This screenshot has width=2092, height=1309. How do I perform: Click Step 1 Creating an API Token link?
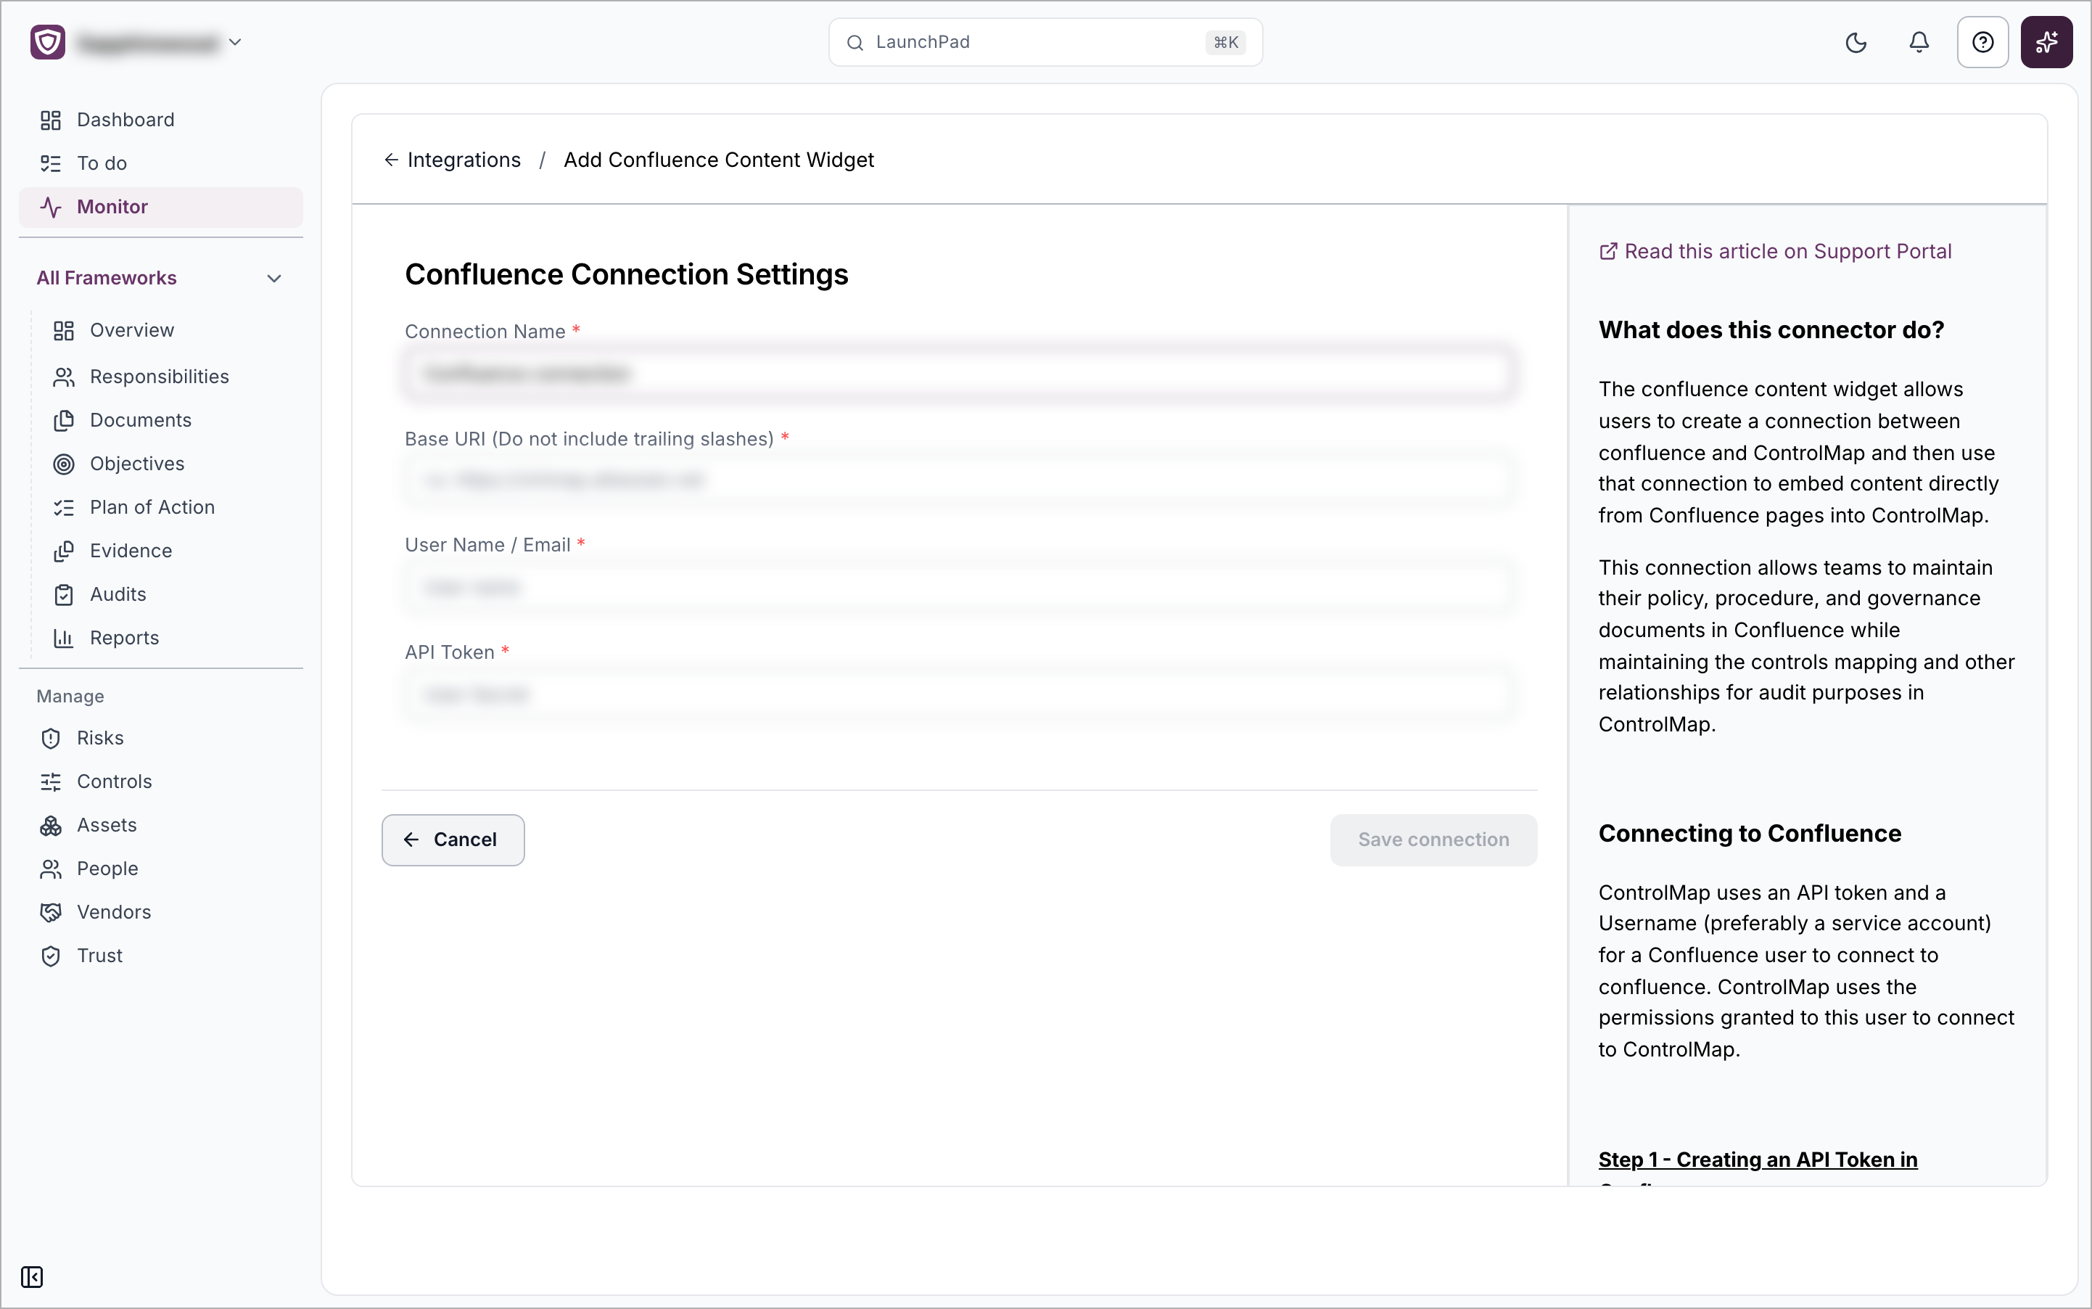pyautogui.click(x=1758, y=1160)
